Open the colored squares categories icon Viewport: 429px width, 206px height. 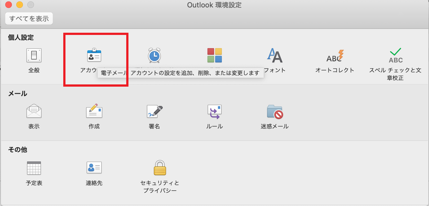(x=215, y=55)
